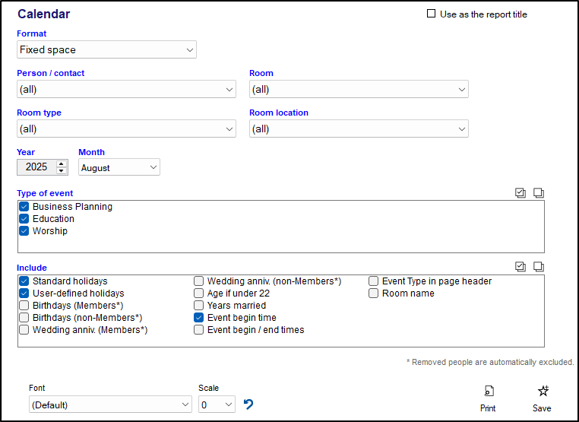Viewport: 579px width, 422px height.
Task: Expand the Month dropdown
Action: (x=119, y=167)
